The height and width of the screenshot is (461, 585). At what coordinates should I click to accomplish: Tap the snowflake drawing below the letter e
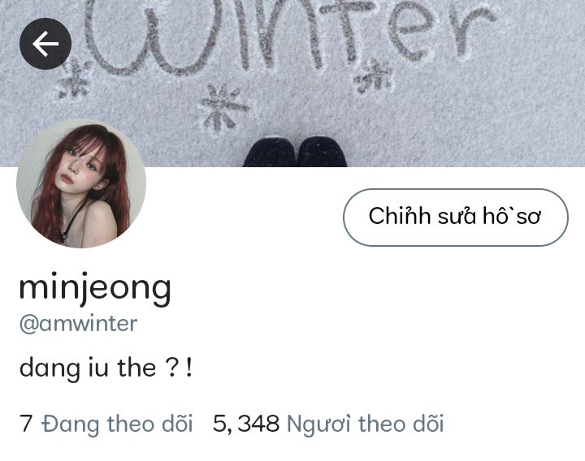(374, 76)
